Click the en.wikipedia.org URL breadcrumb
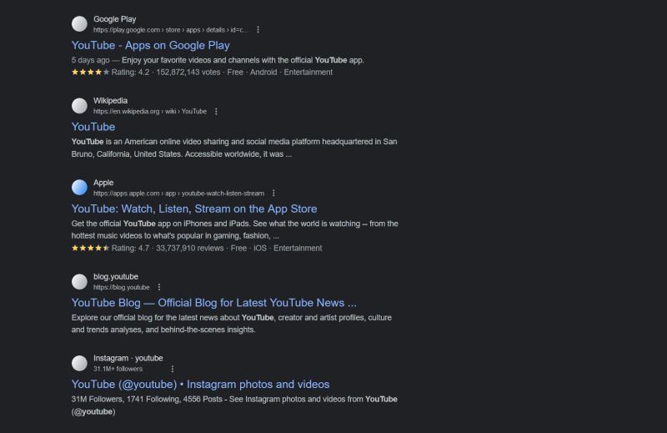Screen dimensions: 667x433 [x=150, y=112]
